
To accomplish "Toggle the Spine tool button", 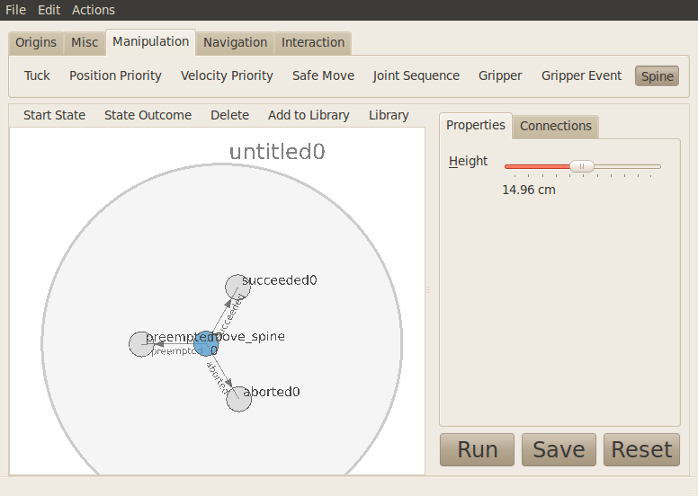I will (x=657, y=76).
